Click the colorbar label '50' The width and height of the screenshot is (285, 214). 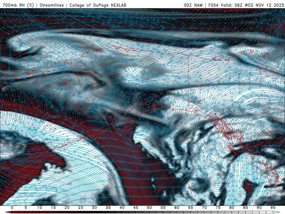click(149, 208)
